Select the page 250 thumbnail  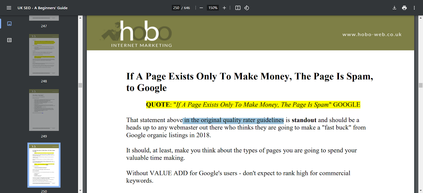click(44, 165)
